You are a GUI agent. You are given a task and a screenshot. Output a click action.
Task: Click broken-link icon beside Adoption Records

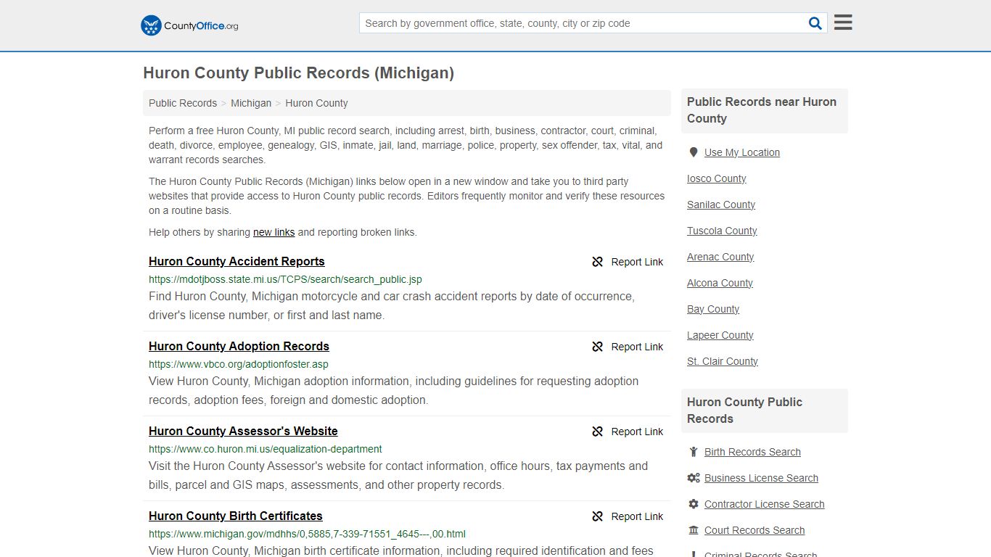tap(598, 347)
